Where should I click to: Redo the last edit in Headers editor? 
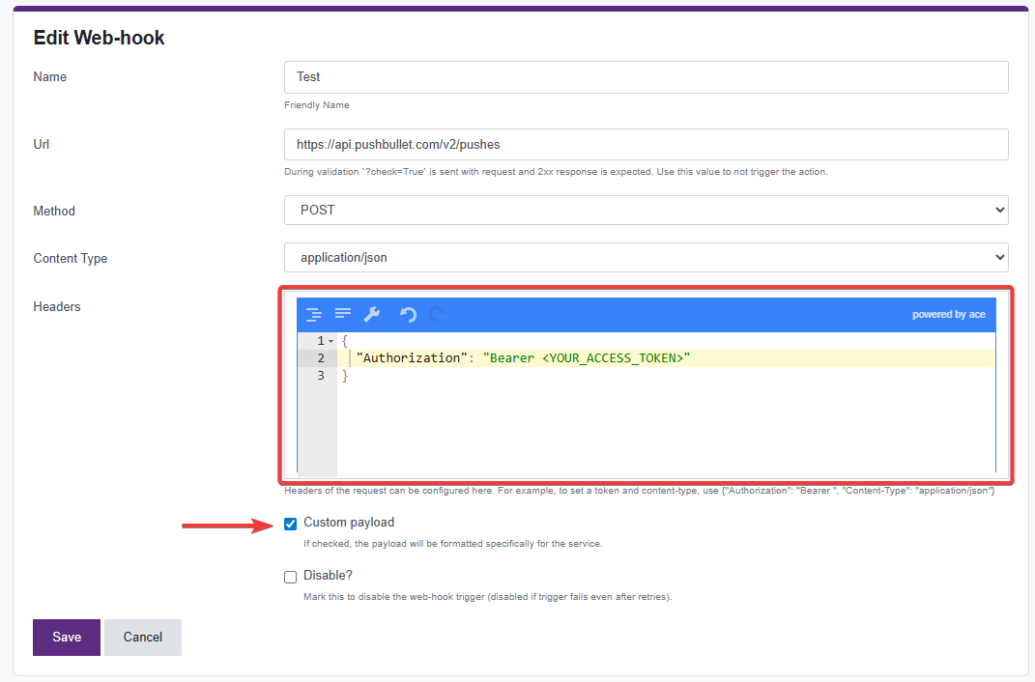tap(437, 314)
